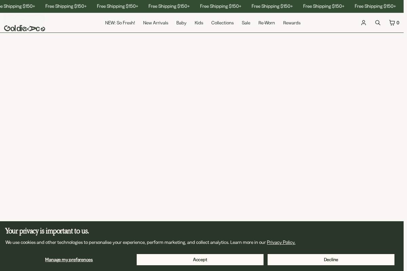The width and height of the screenshot is (407, 271).
Task: Open Manage my preferences link
Action: (x=69, y=259)
